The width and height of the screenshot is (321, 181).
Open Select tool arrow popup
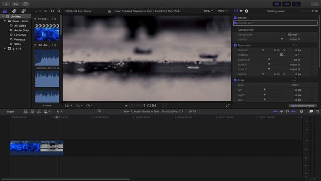[59, 112]
